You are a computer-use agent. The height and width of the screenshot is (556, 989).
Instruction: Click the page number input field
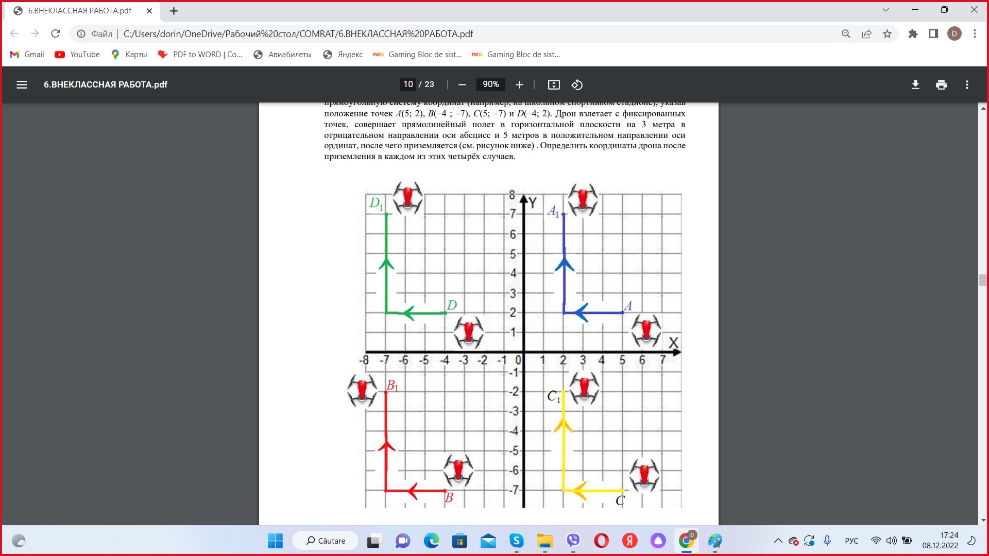pos(408,84)
